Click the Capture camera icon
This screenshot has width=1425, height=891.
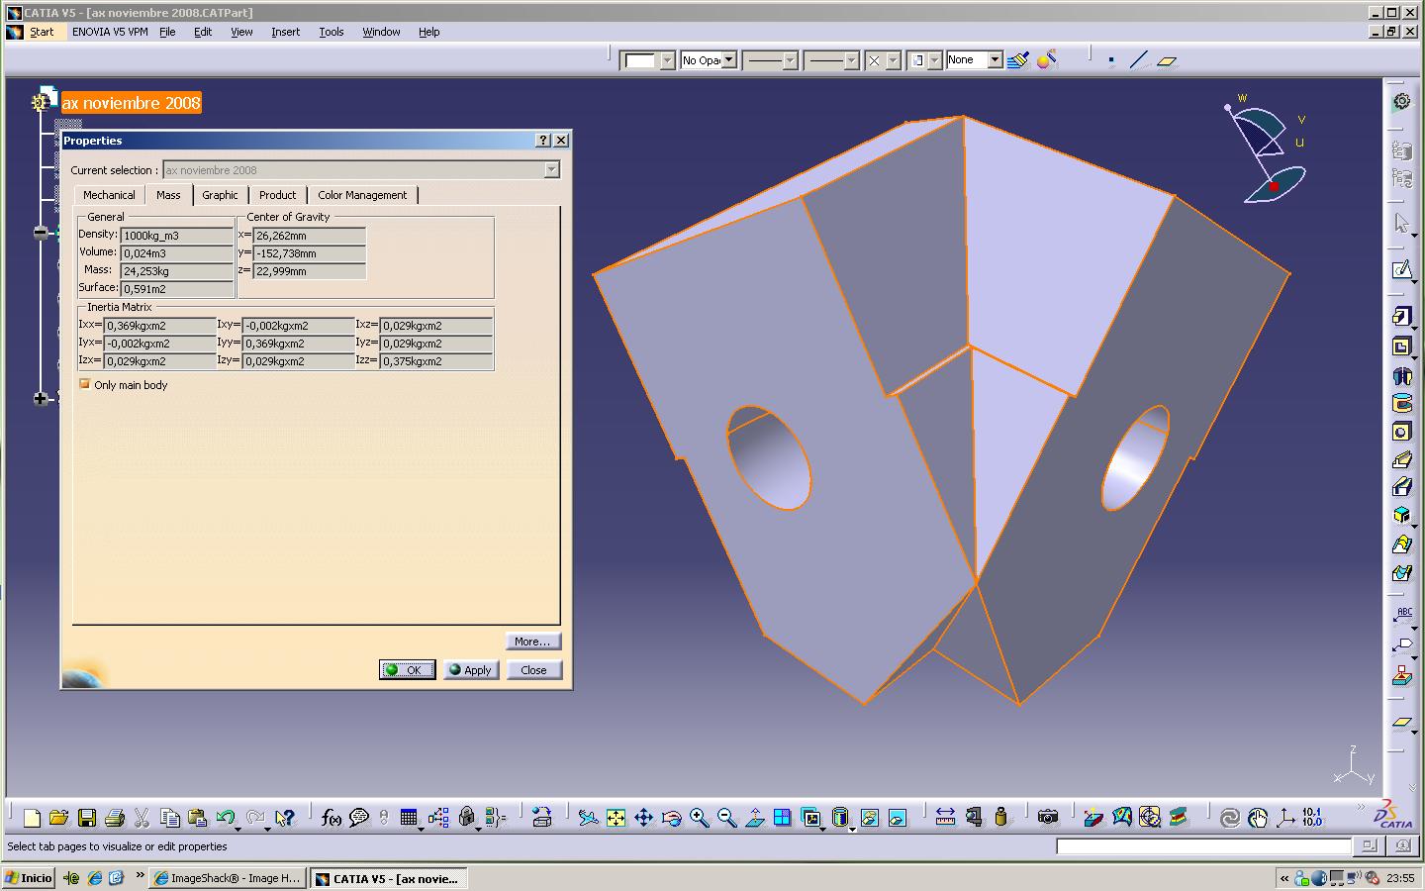(1047, 818)
